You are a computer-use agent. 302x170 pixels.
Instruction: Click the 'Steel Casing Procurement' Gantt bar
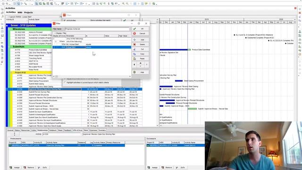point(179,81)
